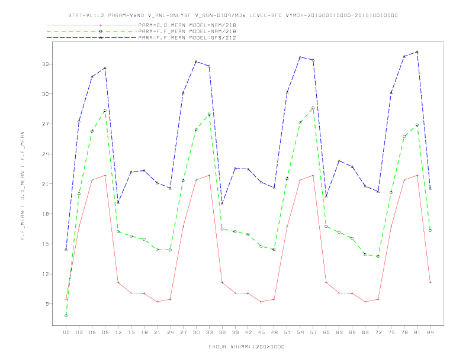
Task: Click x-axis forecast hour label 36
Action: click(x=222, y=332)
